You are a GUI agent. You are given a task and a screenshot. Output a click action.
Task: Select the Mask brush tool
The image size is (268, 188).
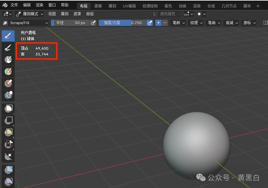pos(8,60)
